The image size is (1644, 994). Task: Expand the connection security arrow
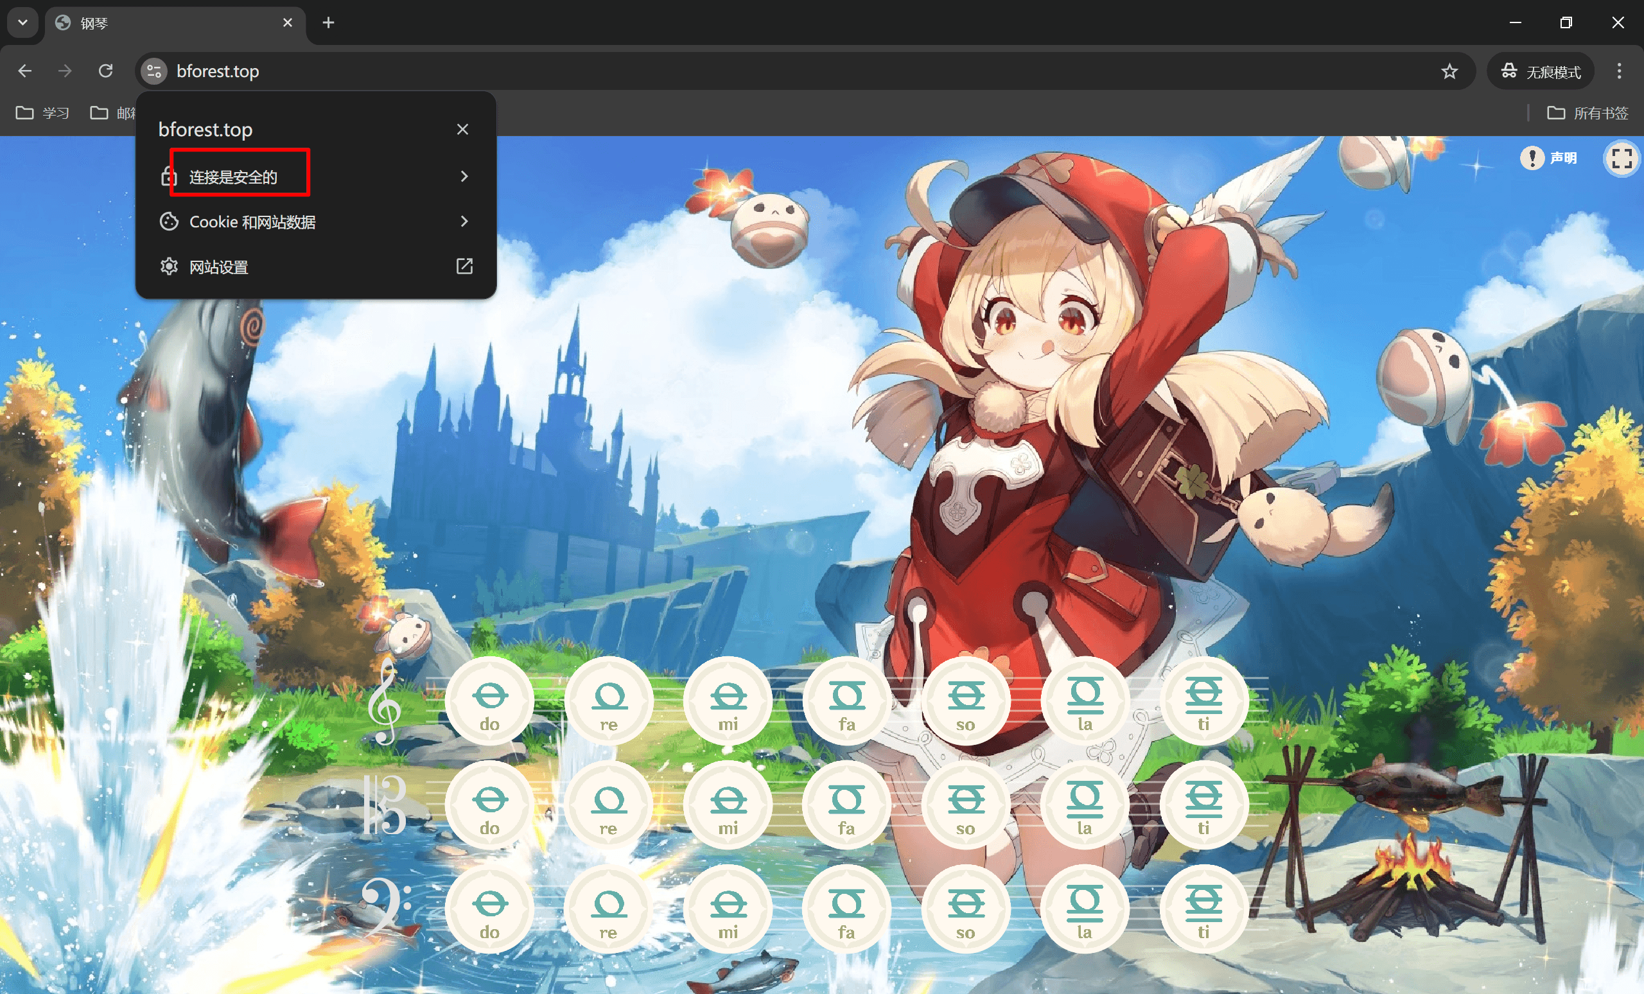click(464, 176)
